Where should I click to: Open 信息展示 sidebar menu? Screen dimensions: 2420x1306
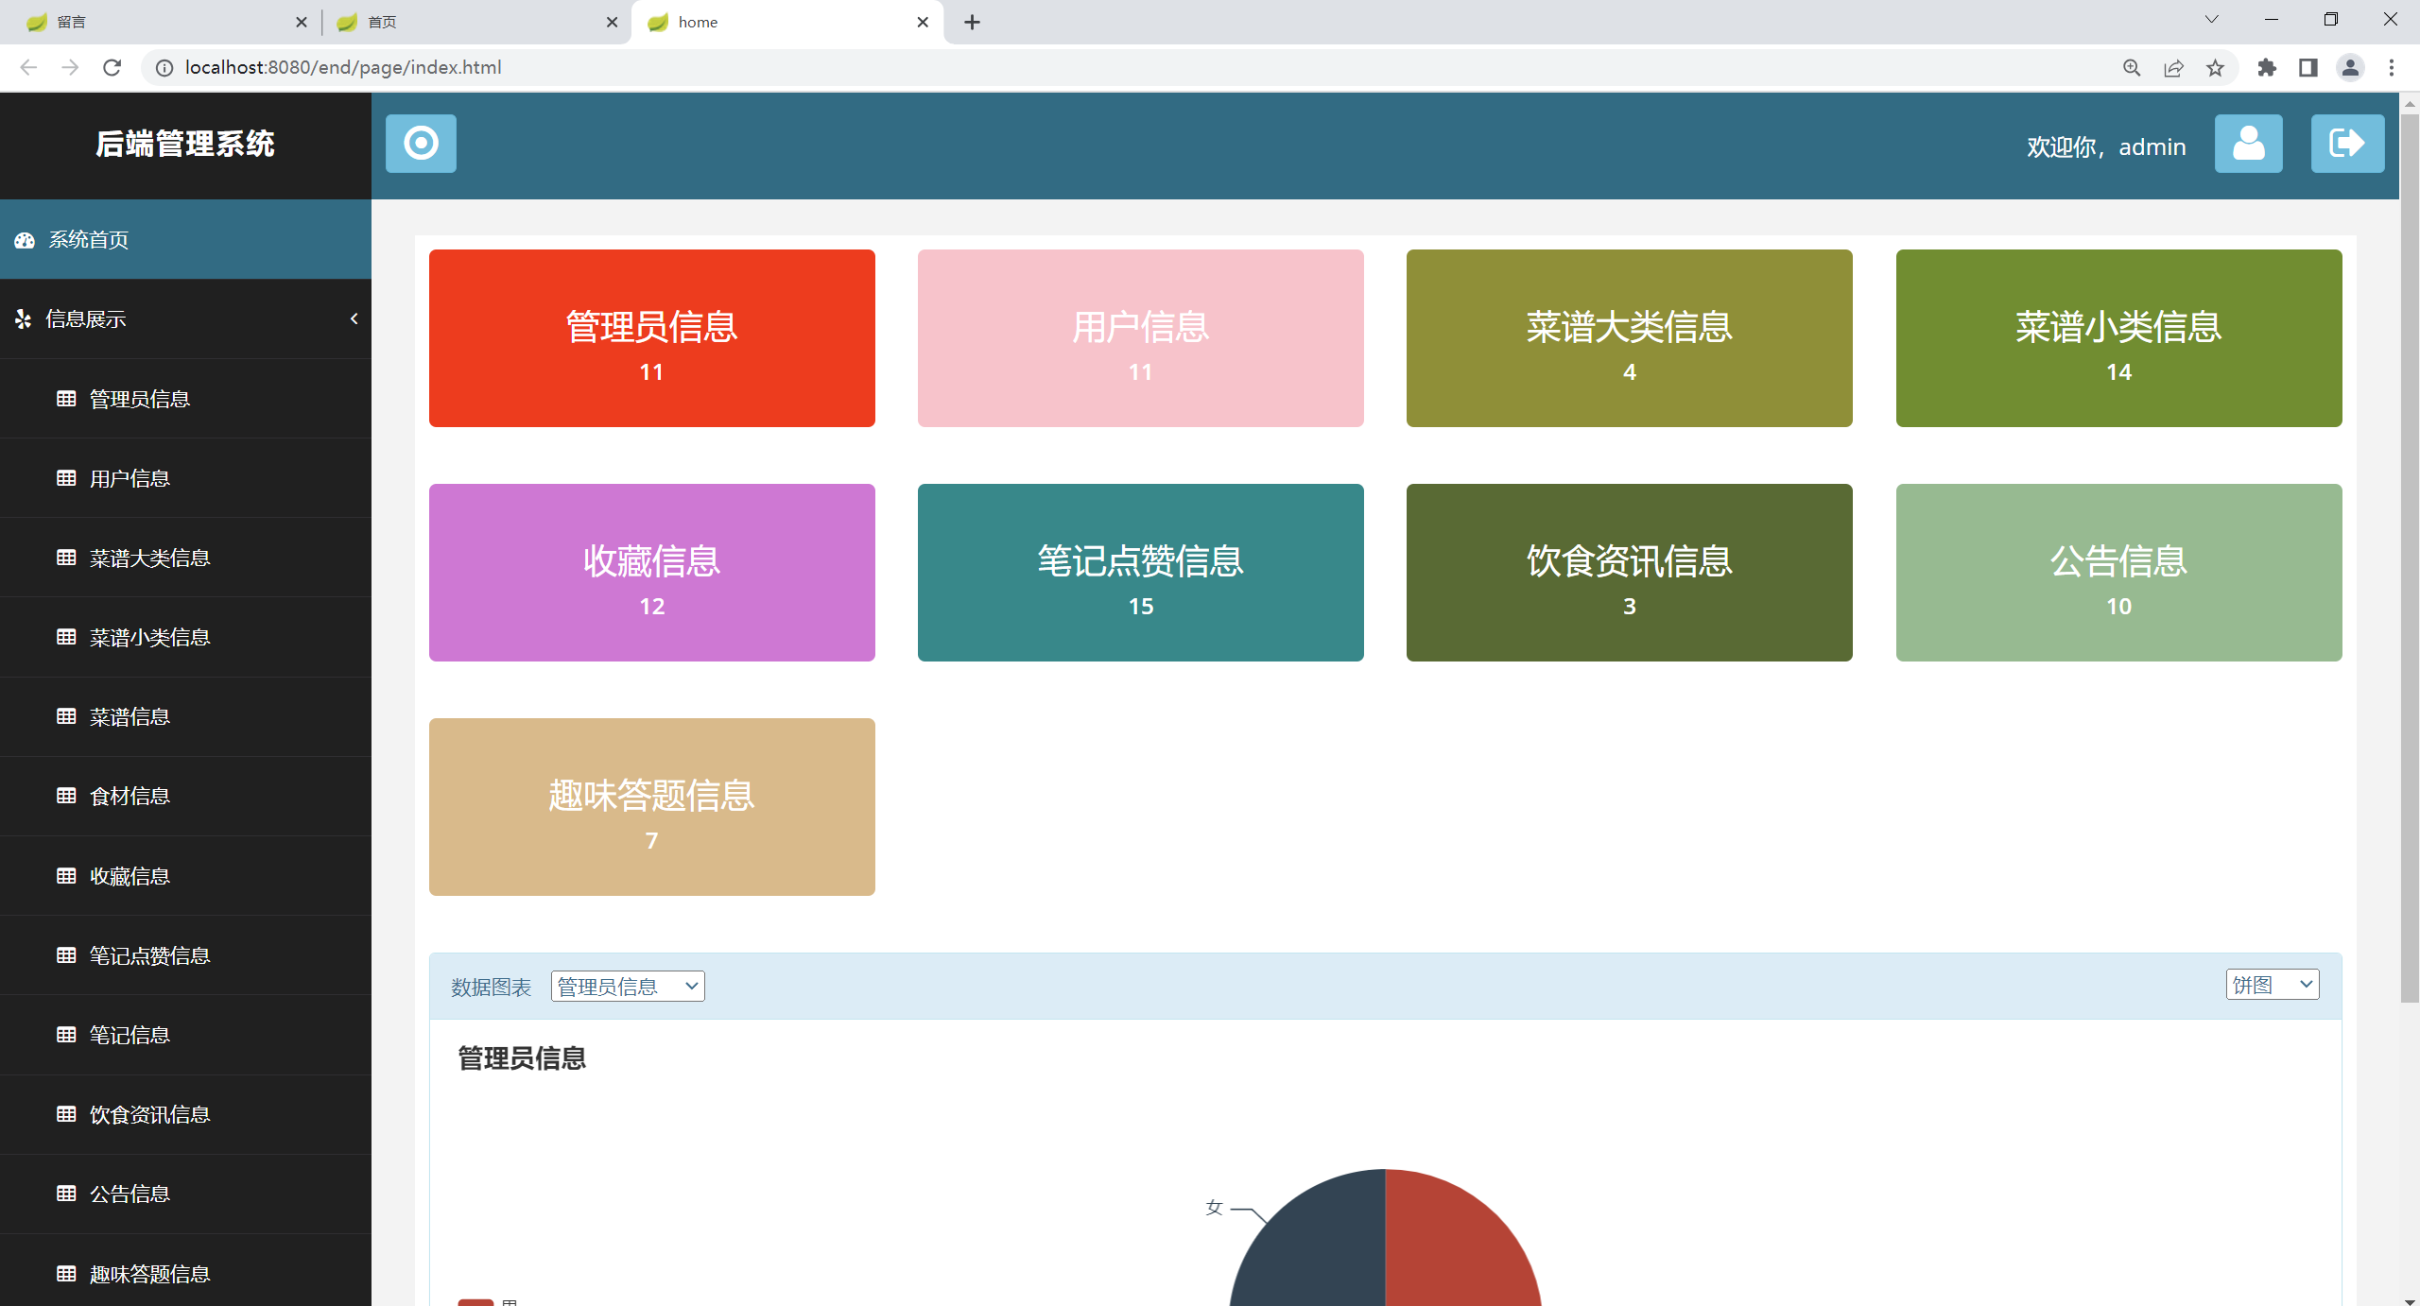(185, 318)
